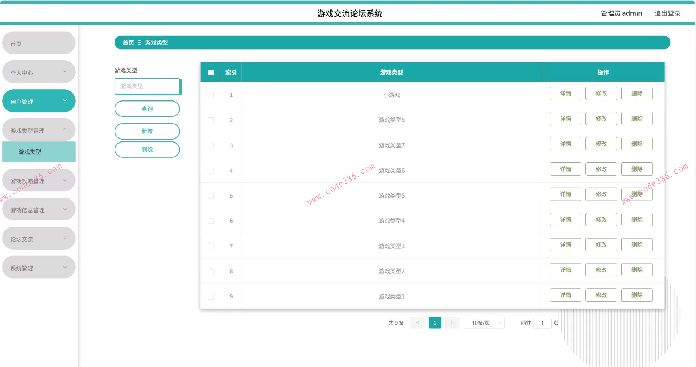Click the 新增 button to add a type
Image resolution: width=696 pixels, height=367 pixels.
147,131
